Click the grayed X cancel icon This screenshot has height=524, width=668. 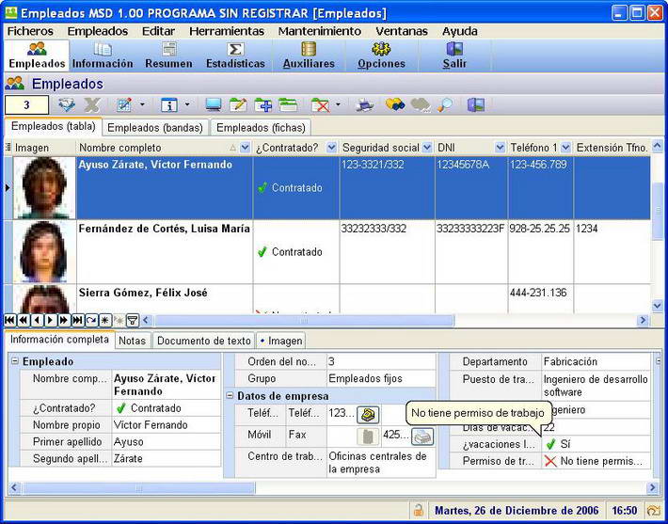point(92,104)
